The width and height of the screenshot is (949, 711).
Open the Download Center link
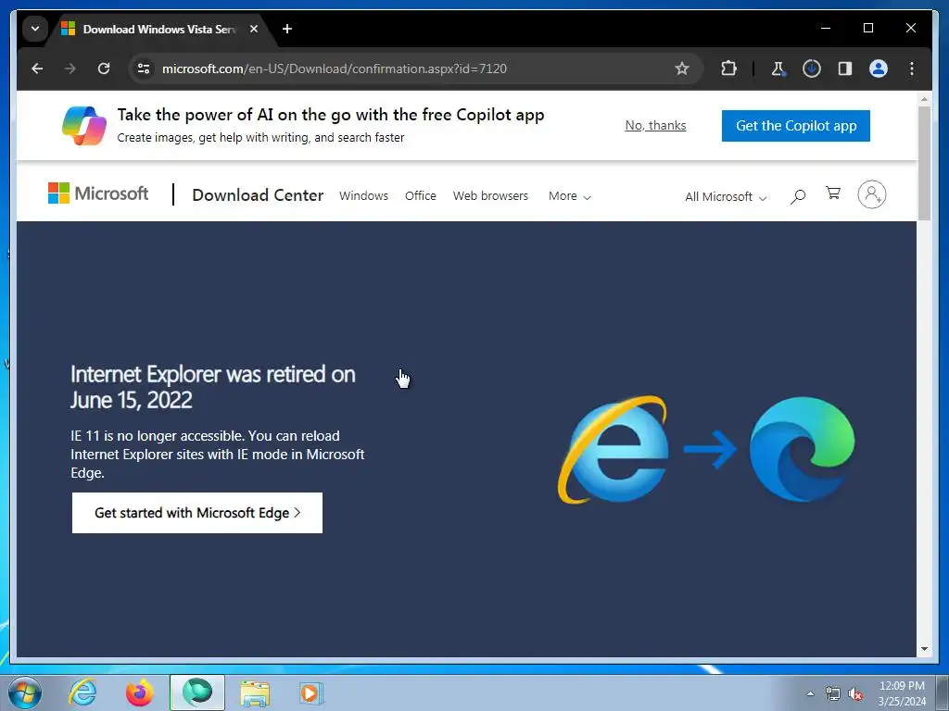pos(258,195)
